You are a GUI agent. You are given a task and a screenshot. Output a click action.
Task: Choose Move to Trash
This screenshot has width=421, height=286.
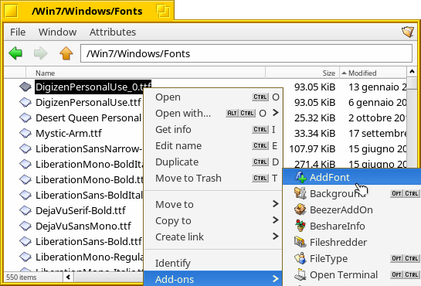click(x=213, y=178)
